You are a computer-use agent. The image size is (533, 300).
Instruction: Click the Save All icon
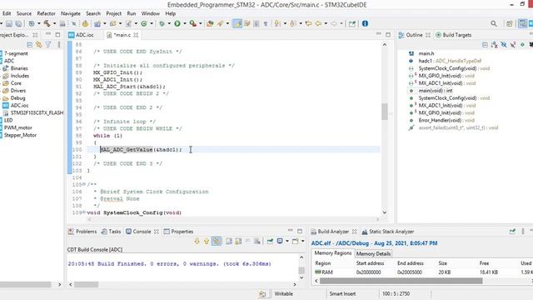pyautogui.click(x=18, y=23)
